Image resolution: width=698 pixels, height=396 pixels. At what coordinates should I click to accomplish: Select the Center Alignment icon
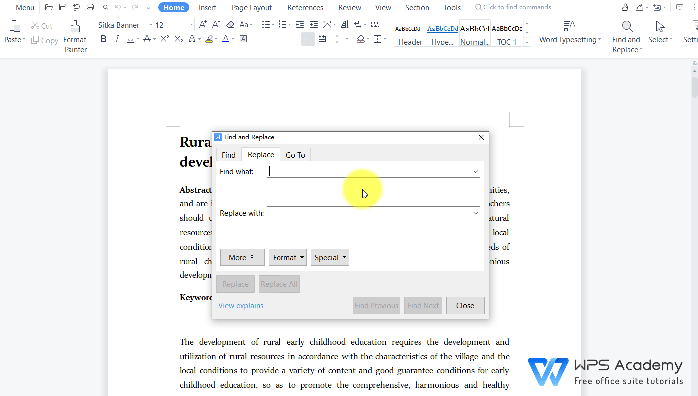coord(279,39)
